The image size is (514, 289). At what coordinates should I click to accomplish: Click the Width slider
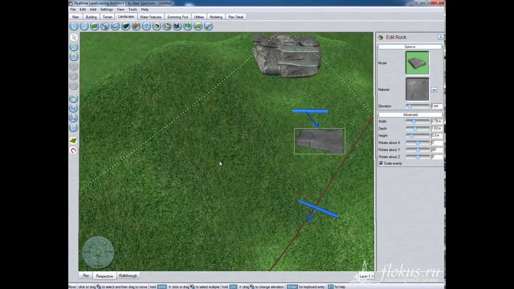417,121
